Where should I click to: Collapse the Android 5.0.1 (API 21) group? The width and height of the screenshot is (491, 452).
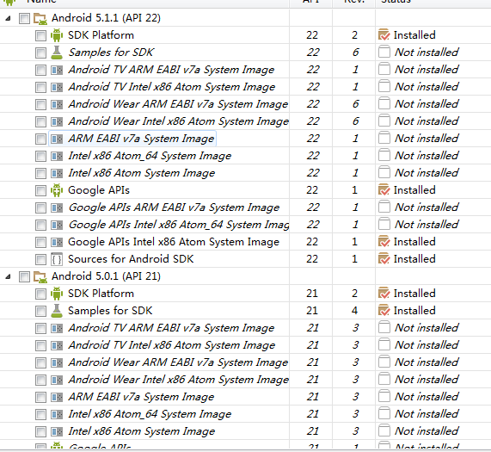pyautogui.click(x=8, y=276)
